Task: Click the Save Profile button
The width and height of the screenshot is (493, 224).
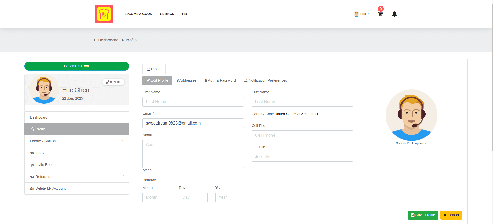Action: pyautogui.click(x=423, y=215)
